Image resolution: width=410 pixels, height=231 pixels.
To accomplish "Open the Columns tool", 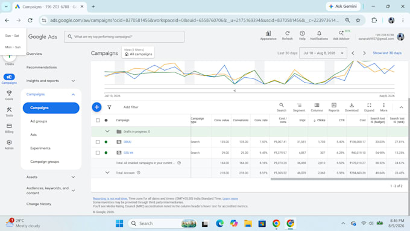I will (317, 107).
